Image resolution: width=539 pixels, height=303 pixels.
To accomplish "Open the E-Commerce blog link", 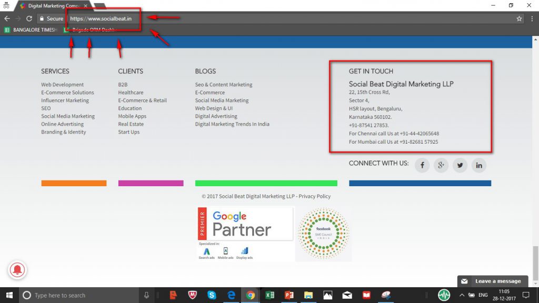I will 209,93.
